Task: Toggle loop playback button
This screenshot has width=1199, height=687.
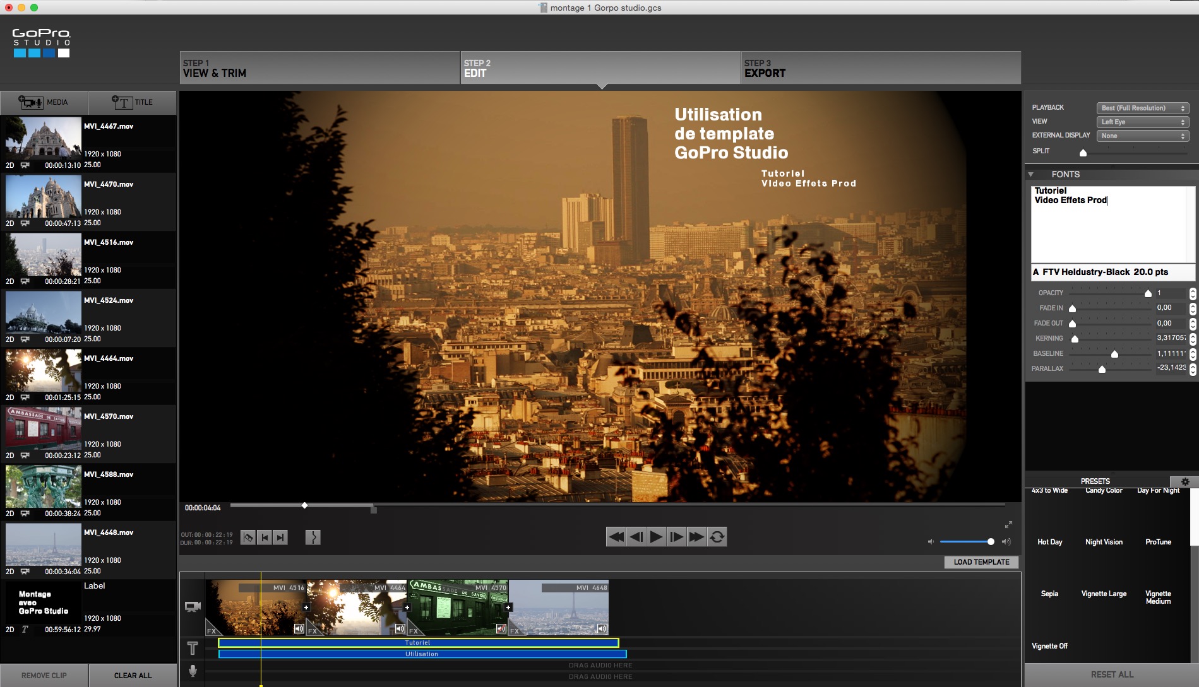Action: pyautogui.click(x=717, y=537)
